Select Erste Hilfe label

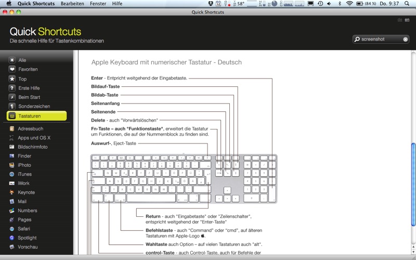click(x=29, y=88)
